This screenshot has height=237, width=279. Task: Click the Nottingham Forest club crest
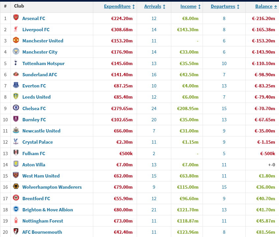(16, 220)
